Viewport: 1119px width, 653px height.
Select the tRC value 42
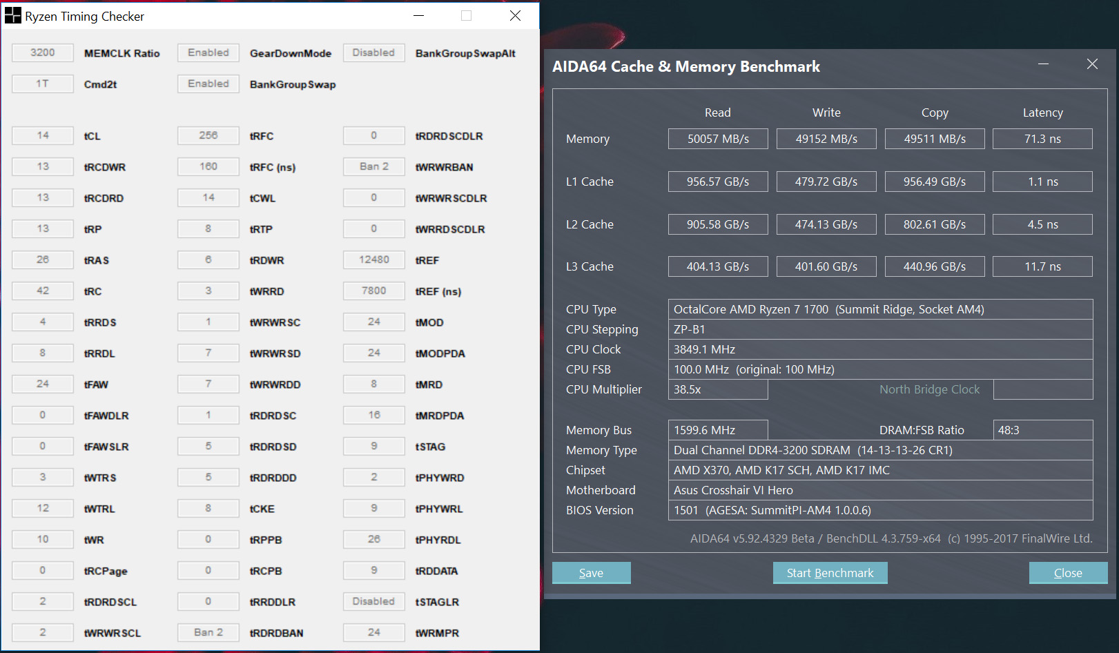pyautogui.click(x=43, y=291)
